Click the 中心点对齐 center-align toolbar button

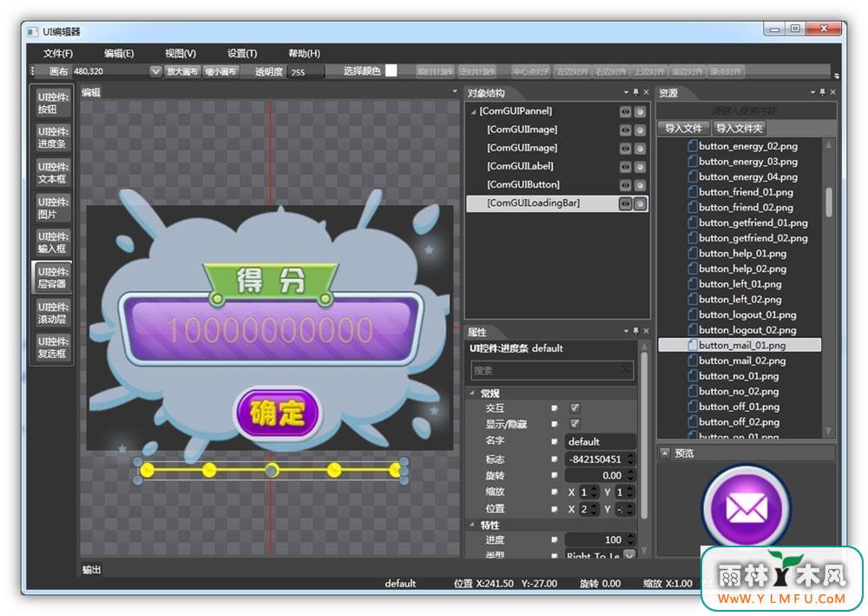[529, 71]
